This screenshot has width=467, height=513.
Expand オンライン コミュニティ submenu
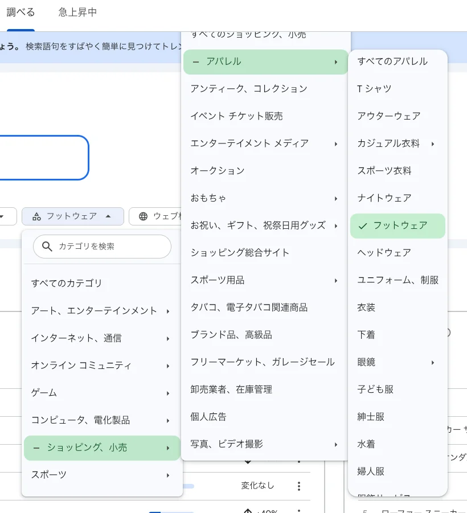tap(102, 365)
